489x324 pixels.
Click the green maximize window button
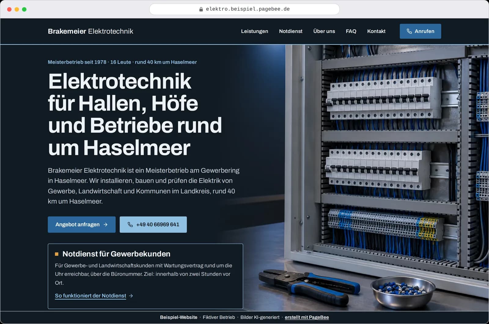24,9
